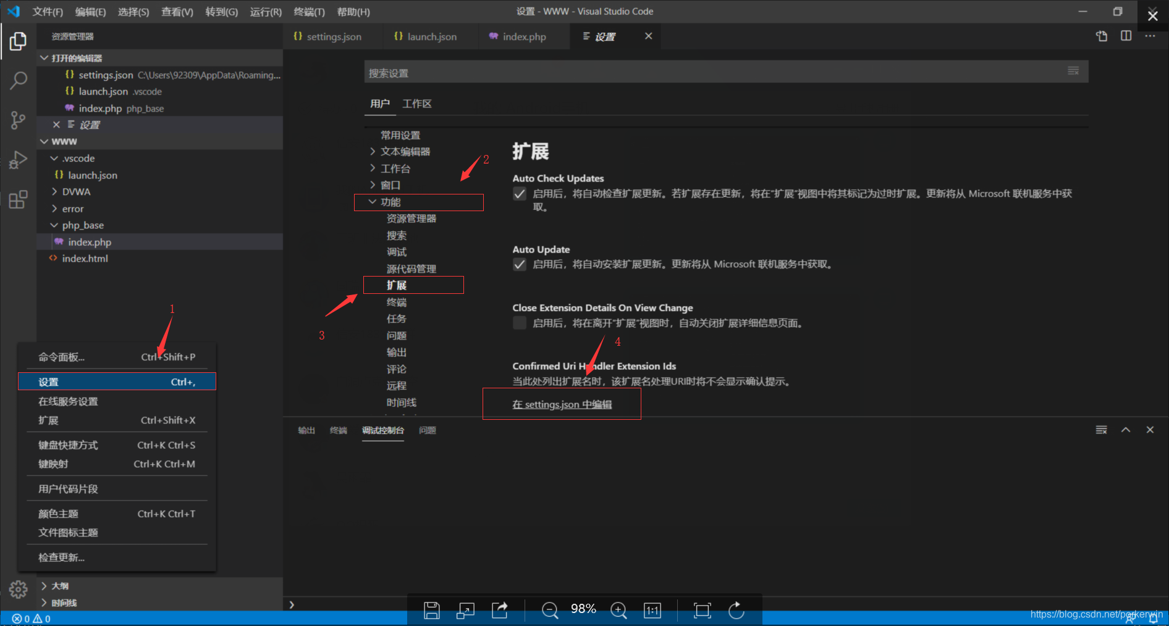Click 在 settings.json 中编辑 link

[x=562, y=404]
